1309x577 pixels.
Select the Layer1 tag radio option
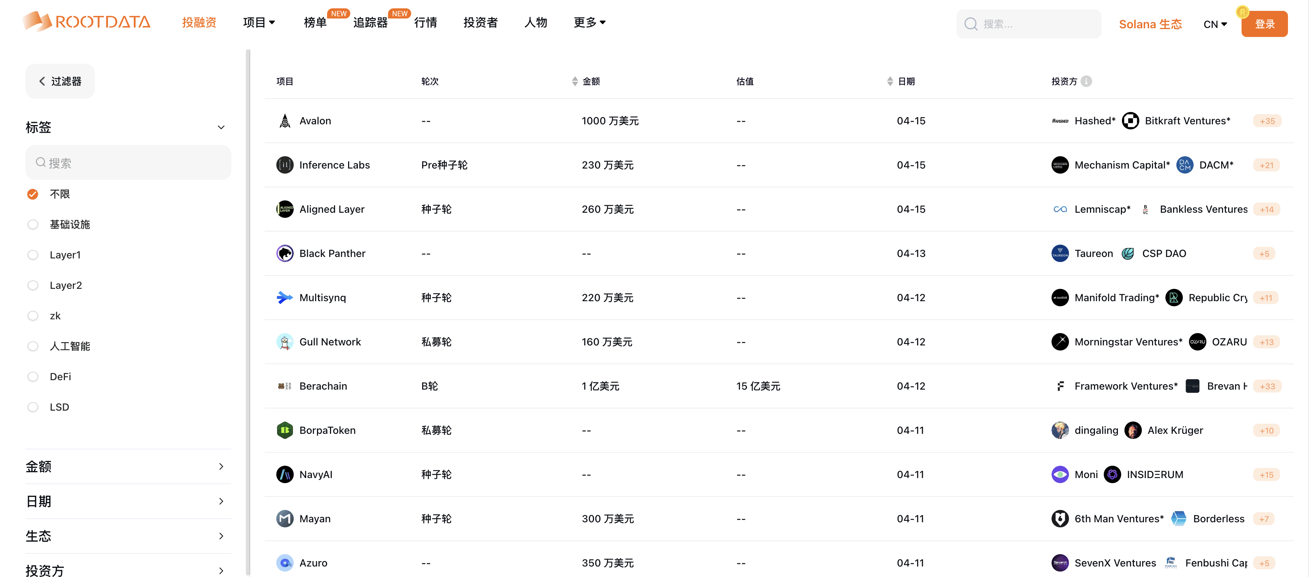[33, 255]
